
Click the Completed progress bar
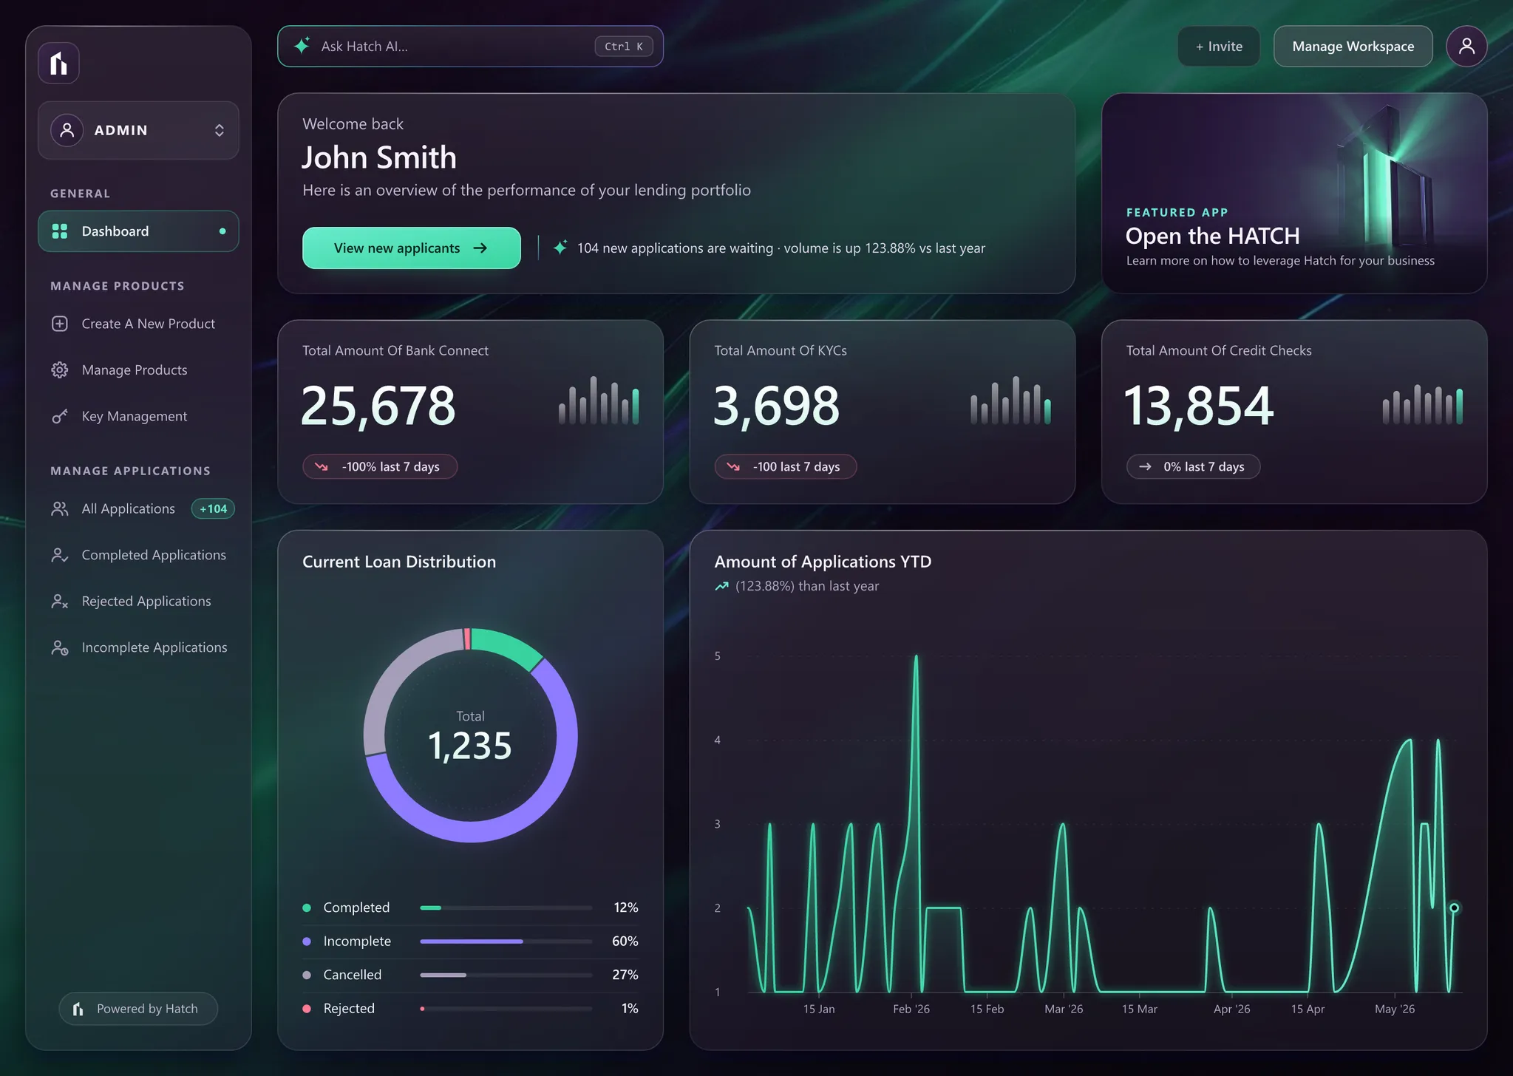pos(506,908)
